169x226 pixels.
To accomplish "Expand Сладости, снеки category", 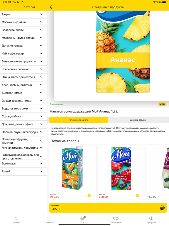I will point(23,30).
